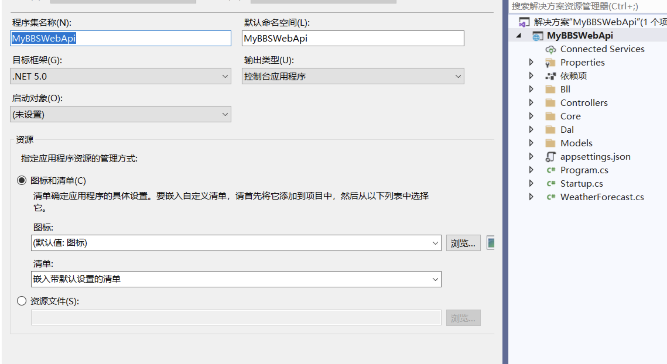The image size is (667, 364).
Task: Click the Startup.cs C# icon
Action: (x=551, y=183)
